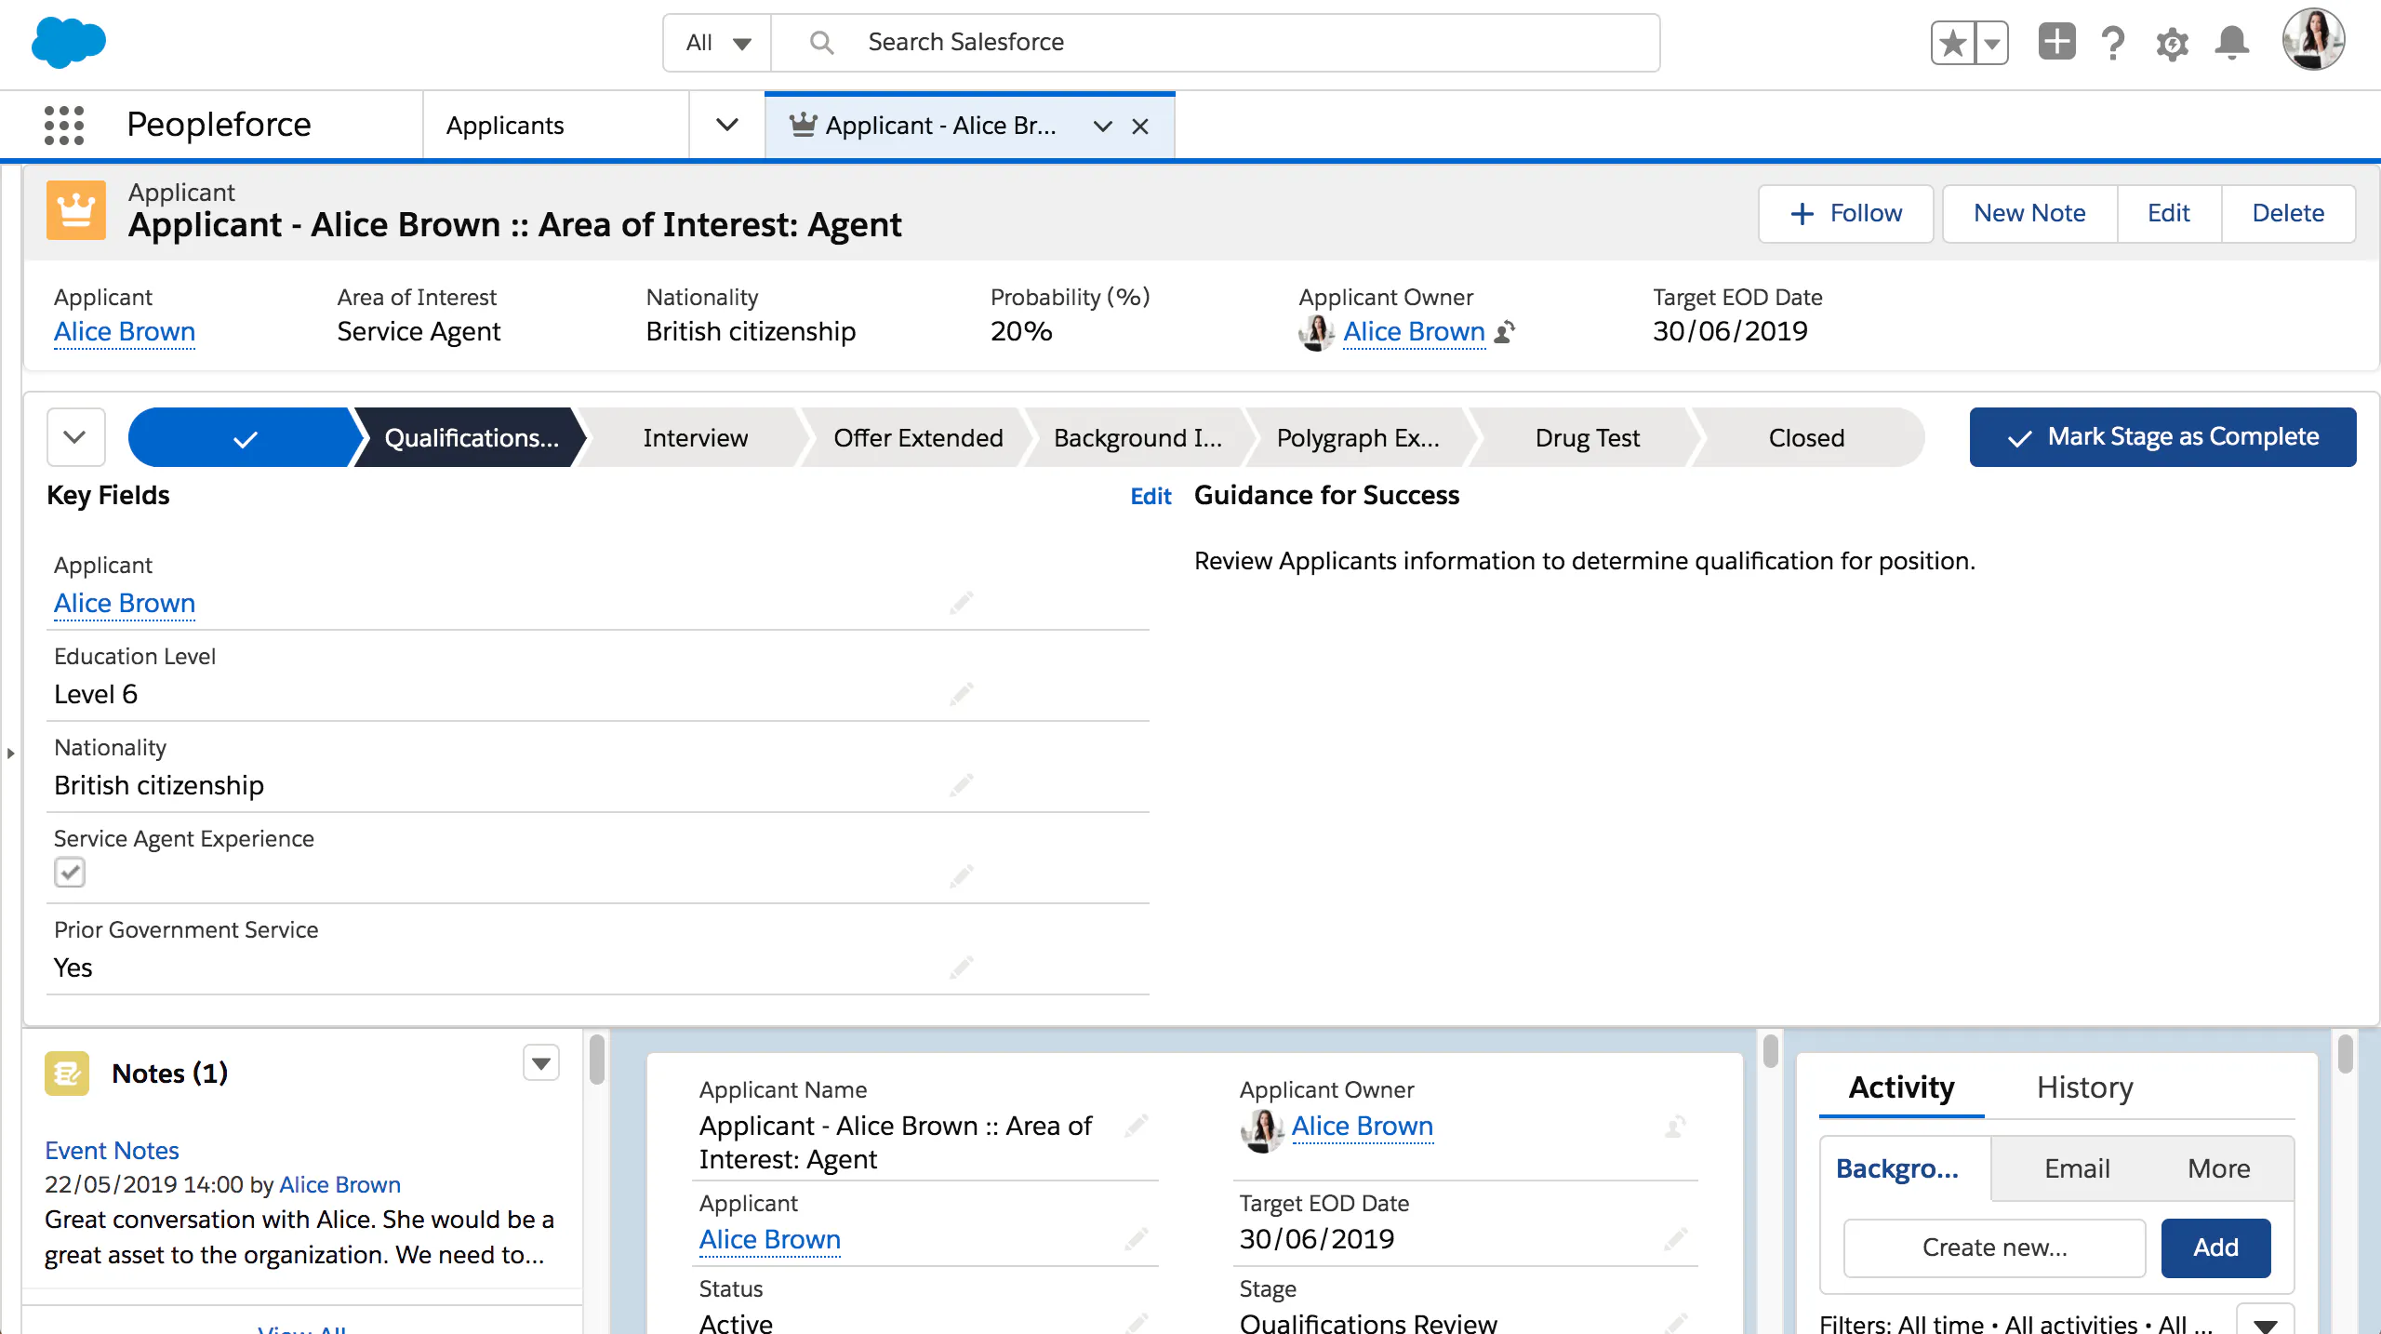Click the change owner icon beside Alice Brown
The image size is (2381, 1334).
(x=1504, y=332)
